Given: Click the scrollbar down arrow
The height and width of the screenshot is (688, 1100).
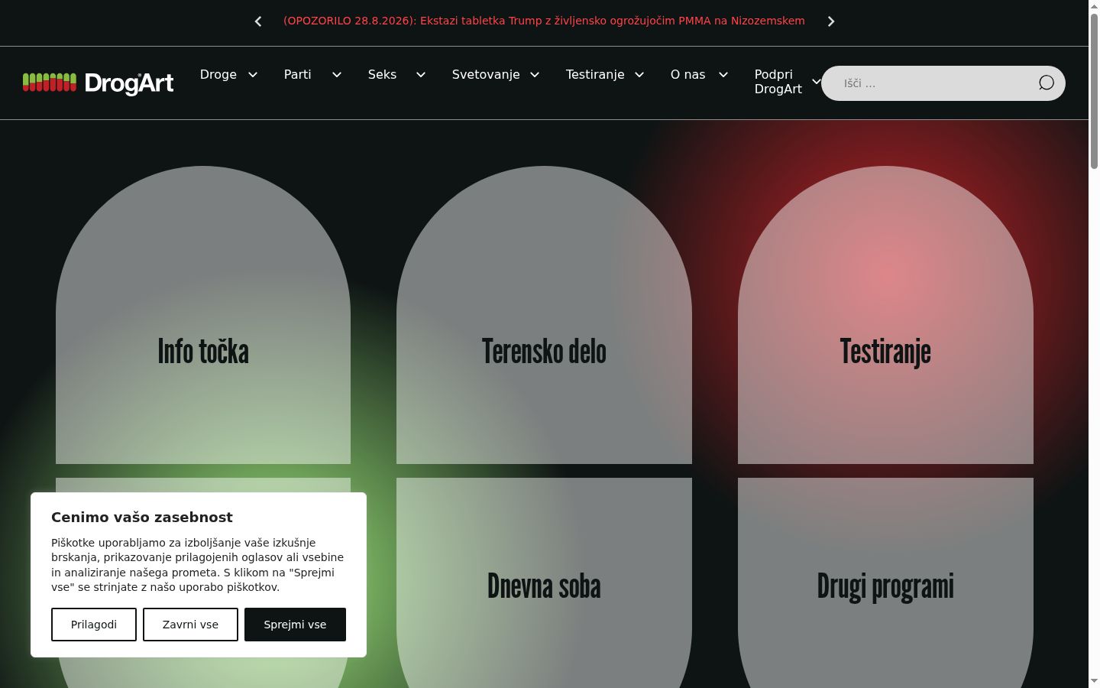Looking at the screenshot, I should click(x=1094, y=681).
